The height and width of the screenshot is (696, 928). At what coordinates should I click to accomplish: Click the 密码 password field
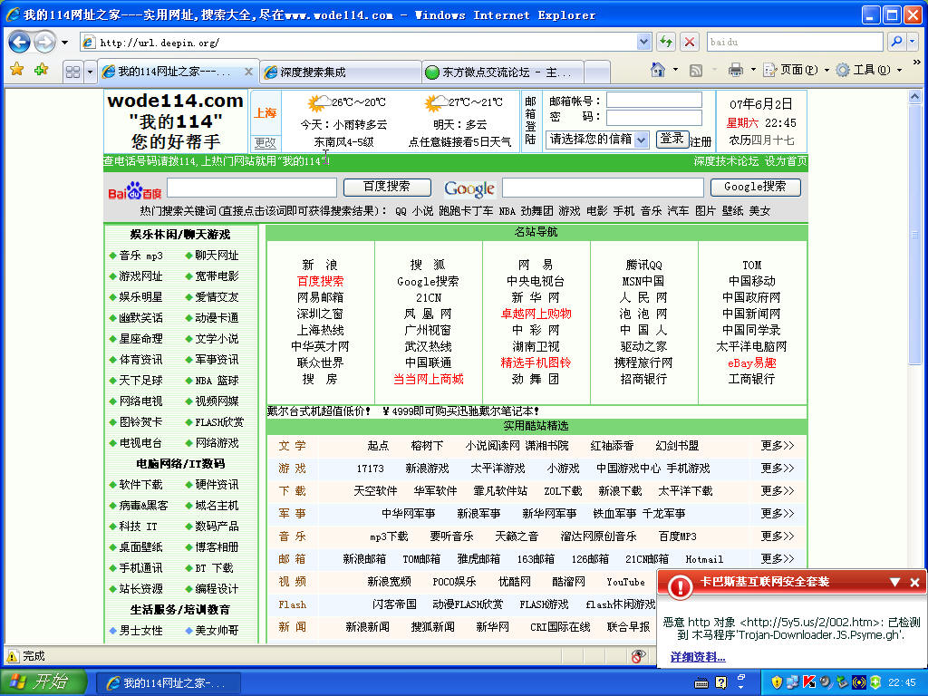click(x=654, y=118)
